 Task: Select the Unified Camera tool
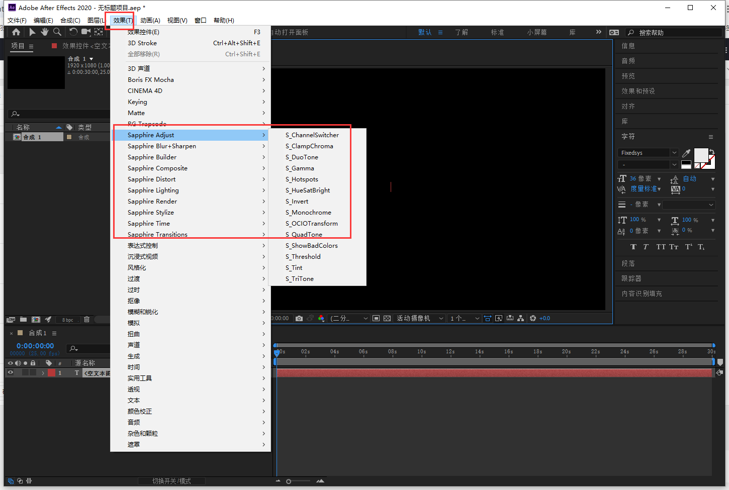click(86, 32)
